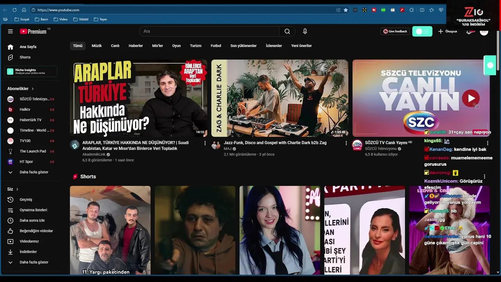Click the magnifier search button
Screen dimensions: 501x282
287,31
